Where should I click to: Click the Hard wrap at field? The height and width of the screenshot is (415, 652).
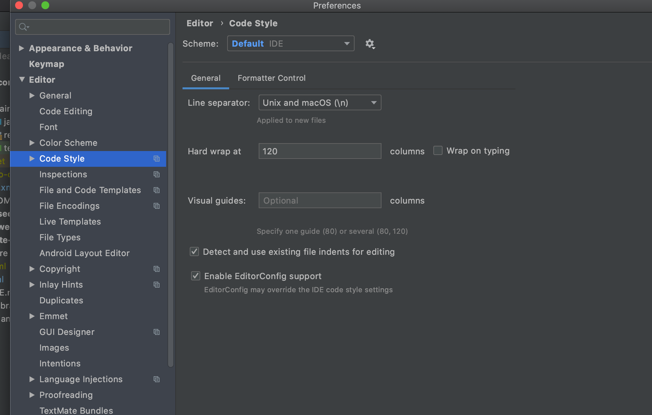(x=320, y=151)
